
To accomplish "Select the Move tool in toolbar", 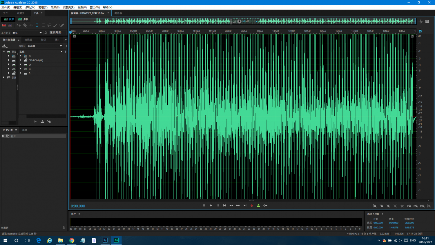I will point(19,25).
